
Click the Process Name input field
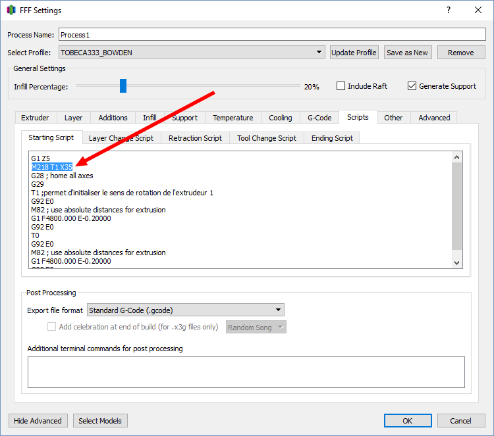[x=271, y=35]
